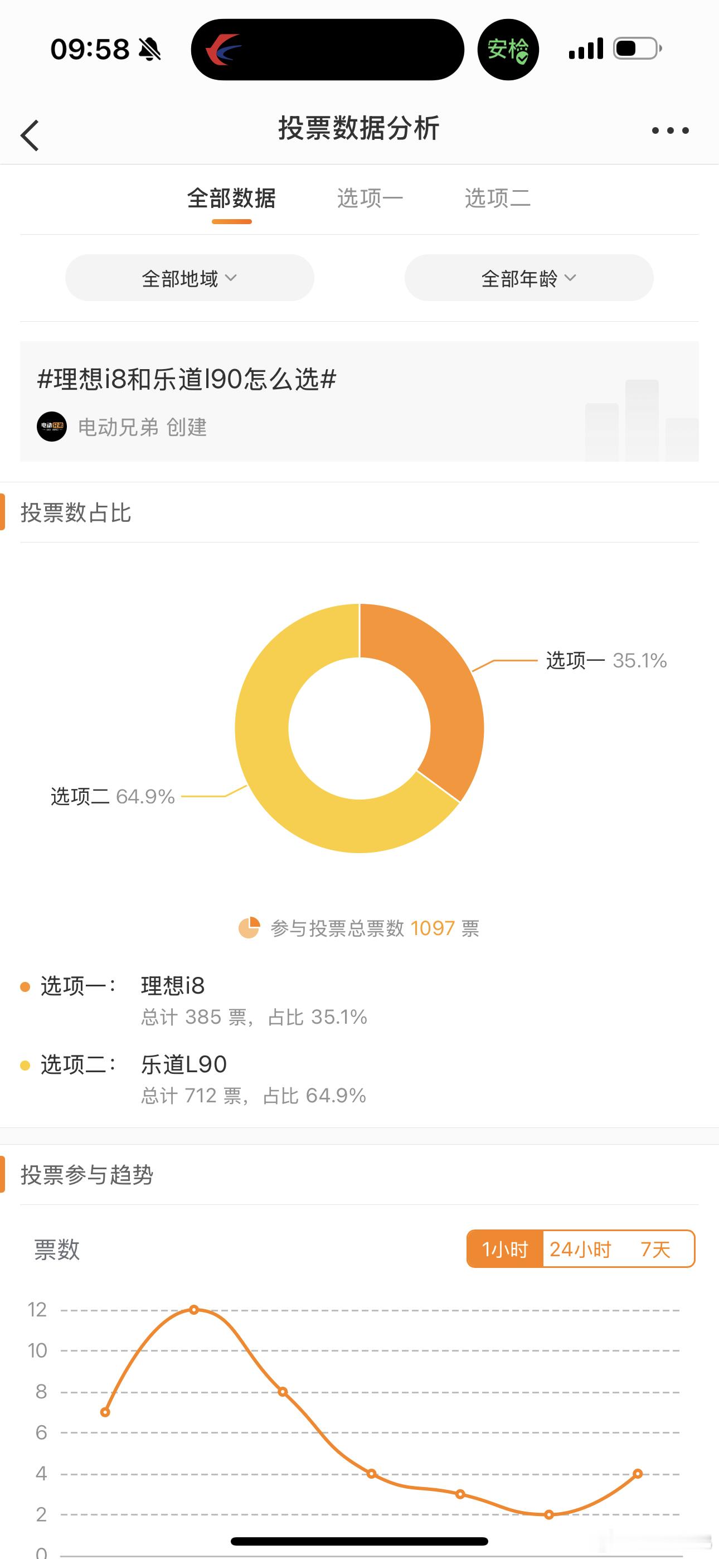Image resolution: width=719 pixels, height=1559 pixels.
Task: Open the three-dot more options menu
Action: (x=670, y=130)
